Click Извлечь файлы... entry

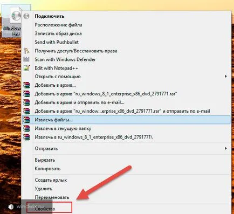coord(126,120)
